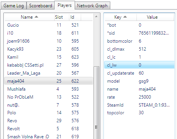Select player Gucio in the list
This screenshot has height=139, width=177.
(x=49, y=25)
